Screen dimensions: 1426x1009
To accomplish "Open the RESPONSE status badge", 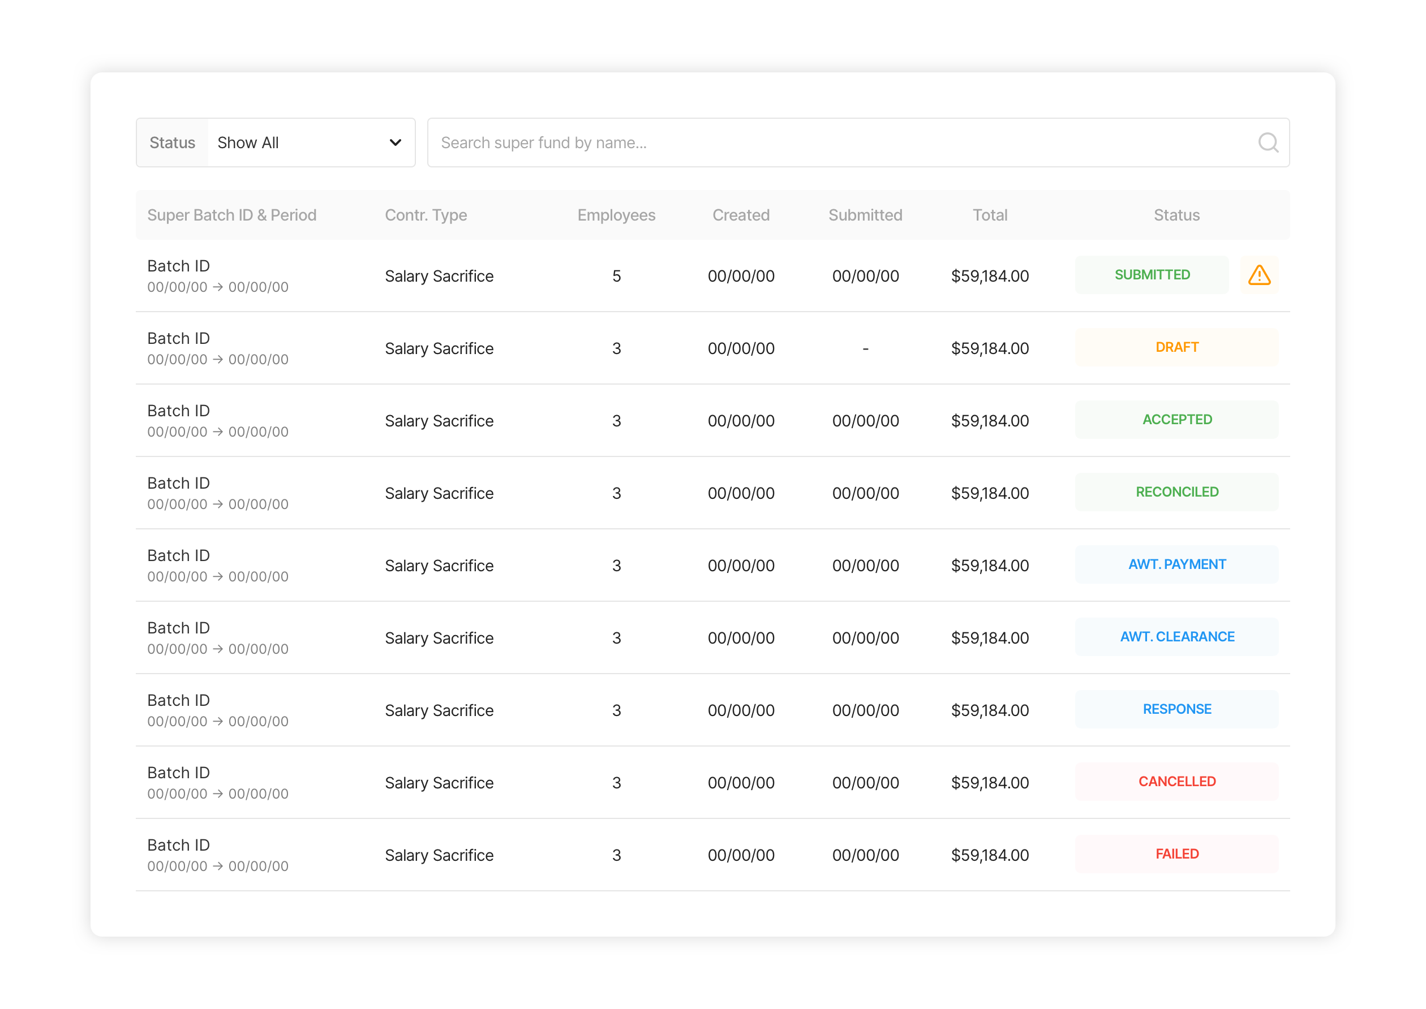I will click(x=1176, y=710).
